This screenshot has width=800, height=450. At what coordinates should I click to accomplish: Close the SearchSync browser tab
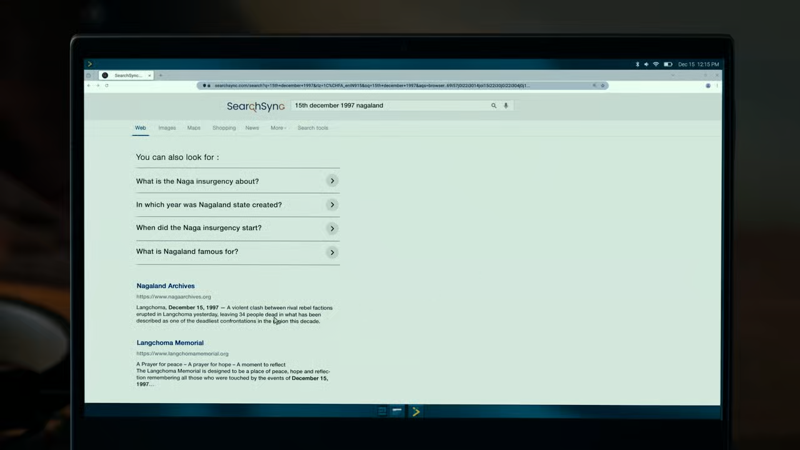point(149,76)
